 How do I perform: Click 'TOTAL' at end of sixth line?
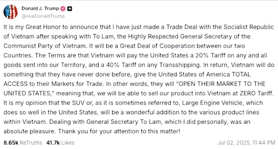pyautogui.click(x=241, y=74)
